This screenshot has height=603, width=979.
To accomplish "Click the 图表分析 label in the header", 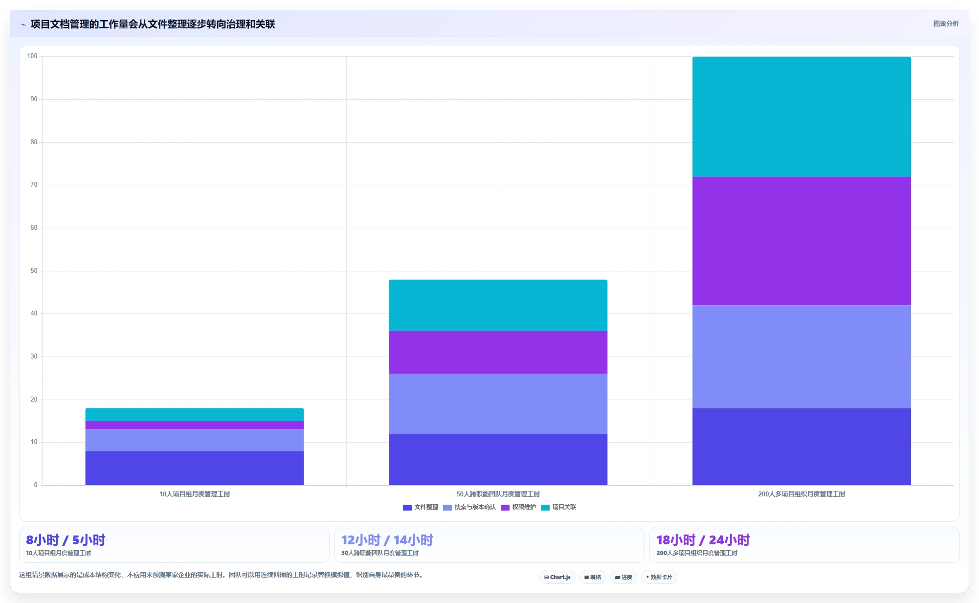I will tap(946, 23).
